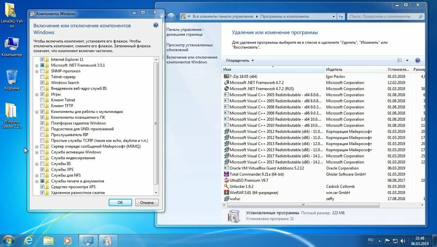Image resolution: width=437 pixels, height=247 pixels.
Task: Open Windows Media Player from the taskbar
Action: (x=68, y=241)
